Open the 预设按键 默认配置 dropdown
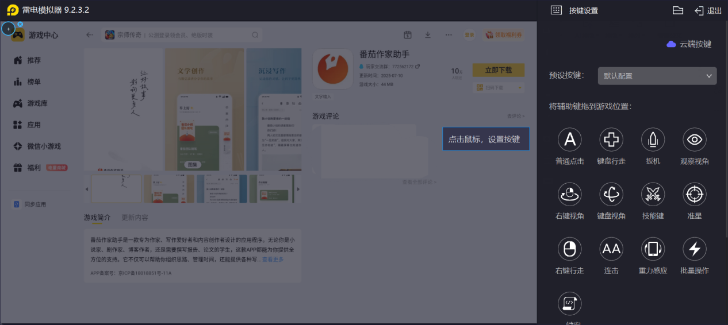 click(657, 76)
